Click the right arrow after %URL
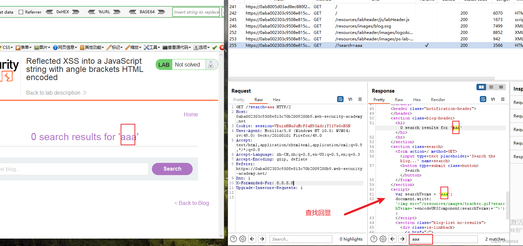The width and height of the screenshot is (523, 246). click(117, 12)
